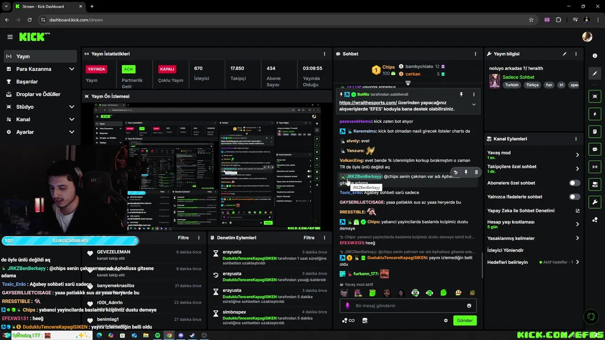Open the Sohbet panel three-dot menu
605x340 pixels.
[x=475, y=54]
